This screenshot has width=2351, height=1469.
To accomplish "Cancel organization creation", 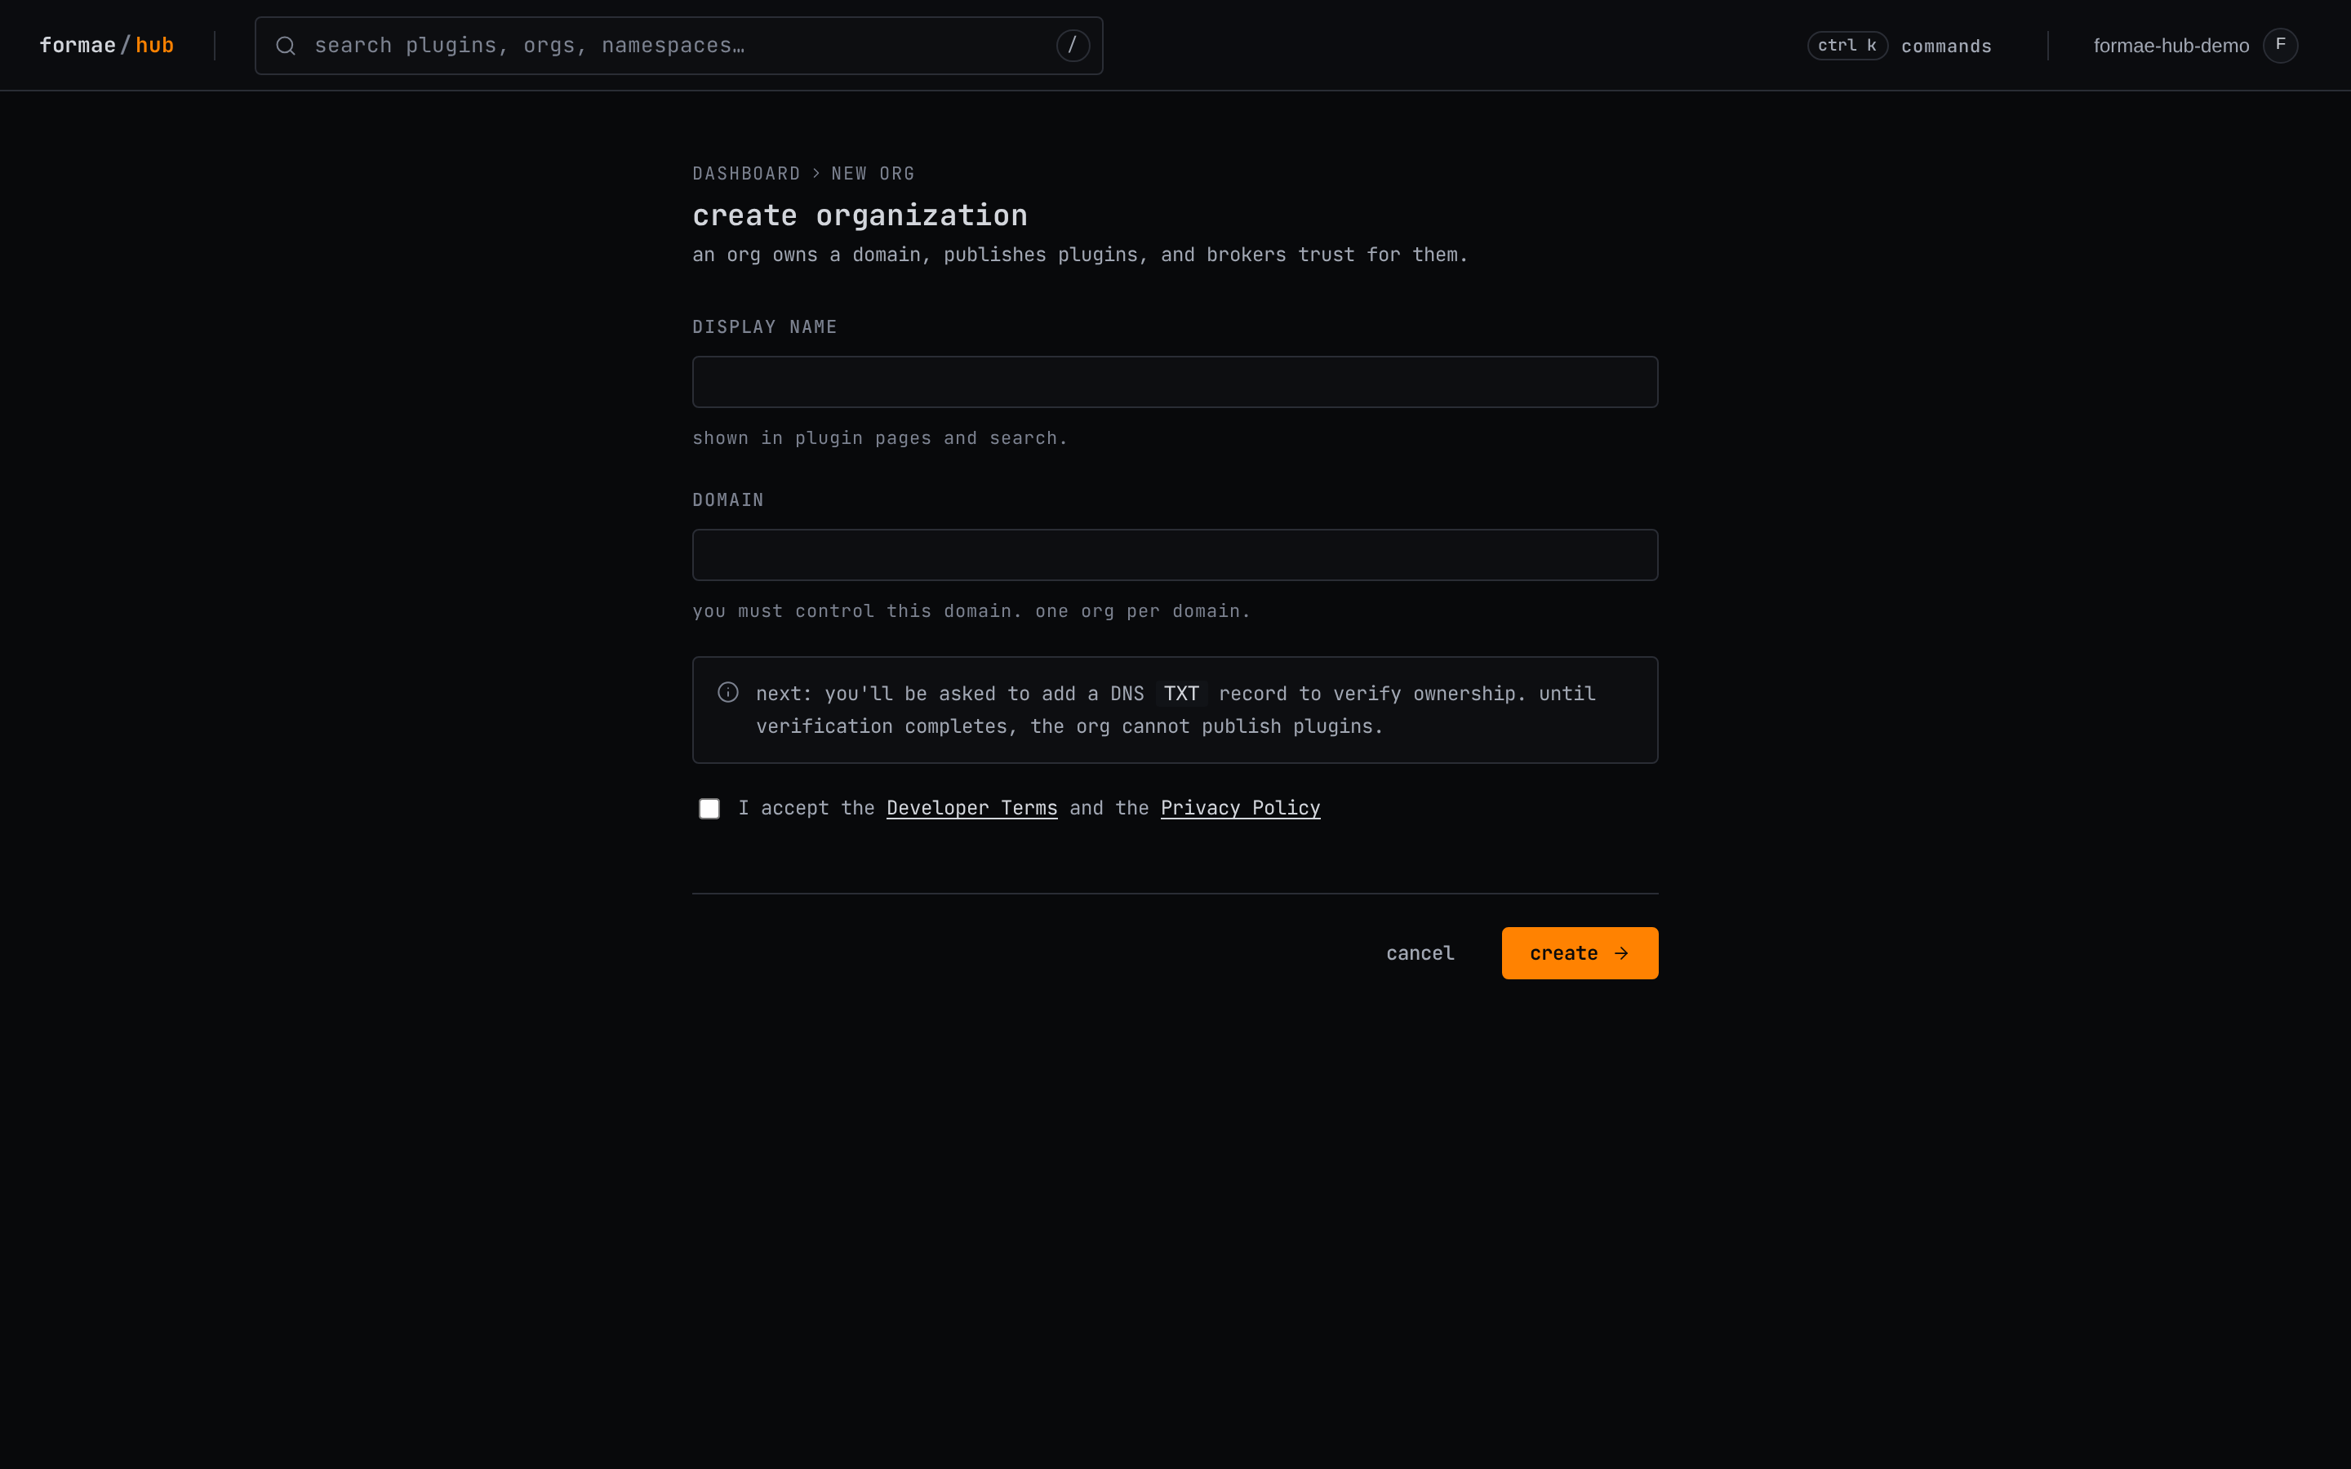I will point(1420,953).
